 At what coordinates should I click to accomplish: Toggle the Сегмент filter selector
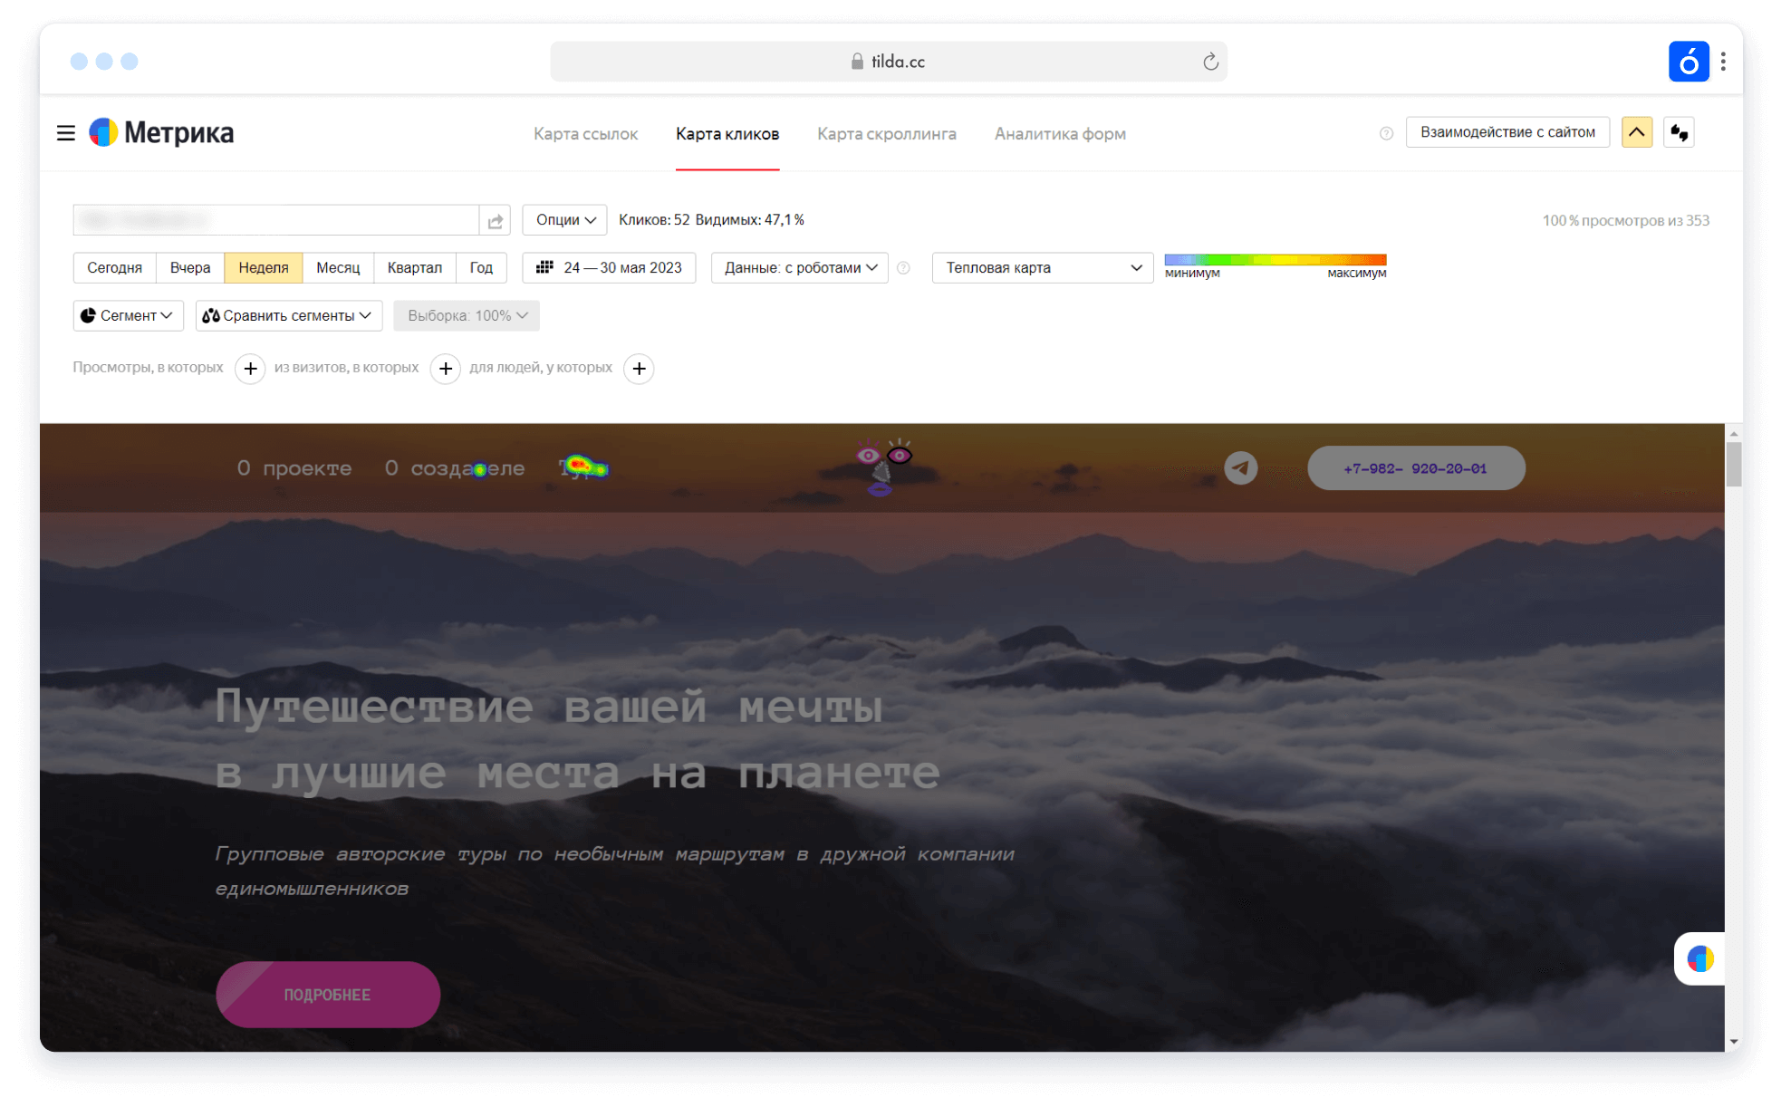125,313
